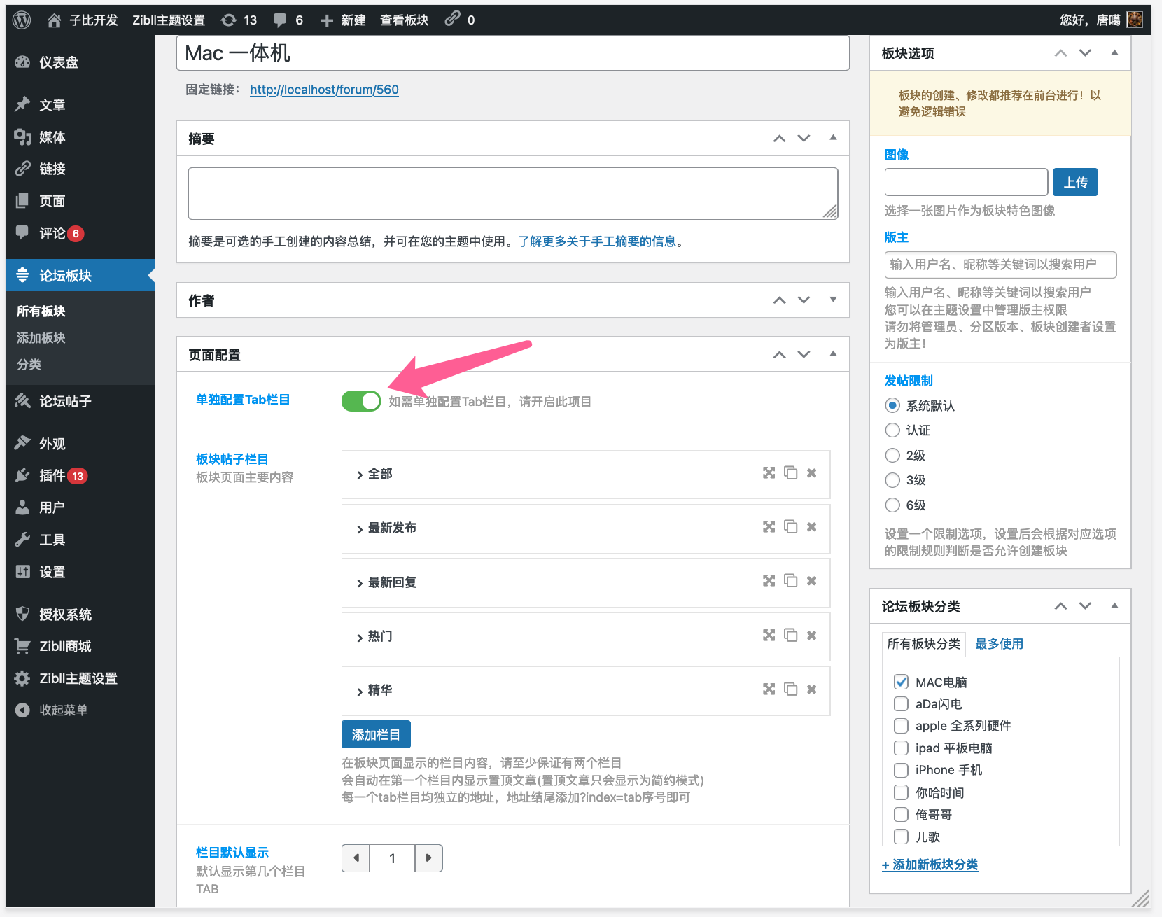Click the WordPress logo in admin bar
The height and width of the screenshot is (917, 1162).
(20, 19)
